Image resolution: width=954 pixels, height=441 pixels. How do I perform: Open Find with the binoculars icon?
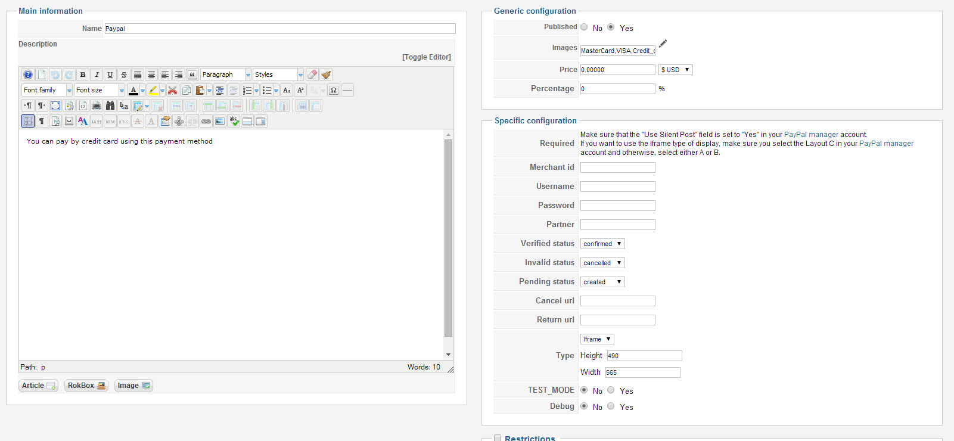point(110,105)
